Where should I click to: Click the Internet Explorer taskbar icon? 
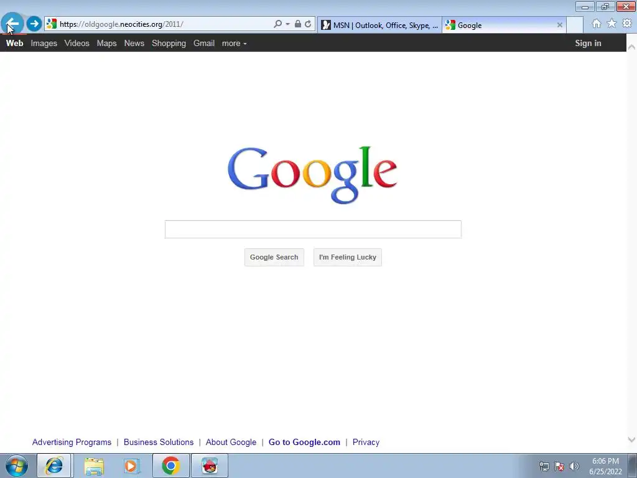click(x=54, y=466)
